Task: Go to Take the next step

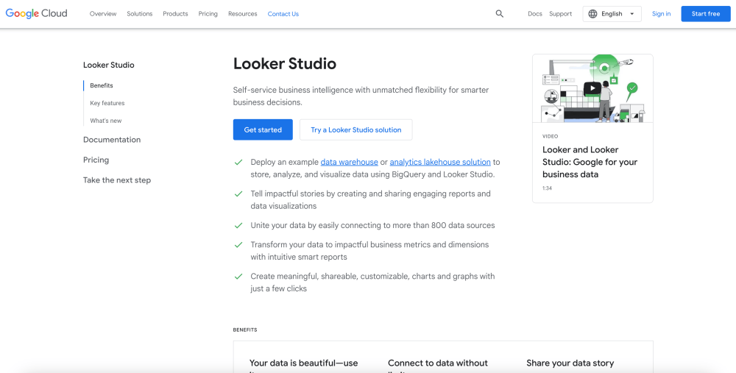Action: click(117, 180)
